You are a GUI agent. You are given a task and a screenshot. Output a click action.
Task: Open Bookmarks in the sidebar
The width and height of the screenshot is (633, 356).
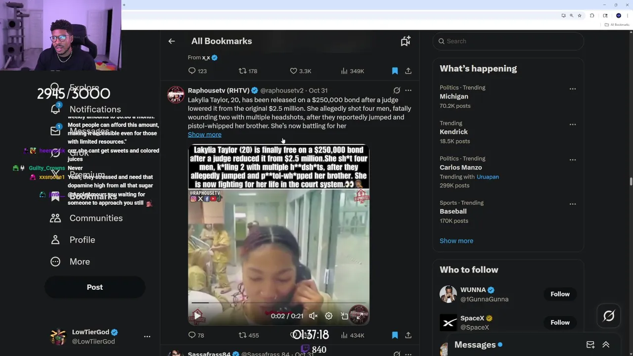pyautogui.click(x=83, y=196)
